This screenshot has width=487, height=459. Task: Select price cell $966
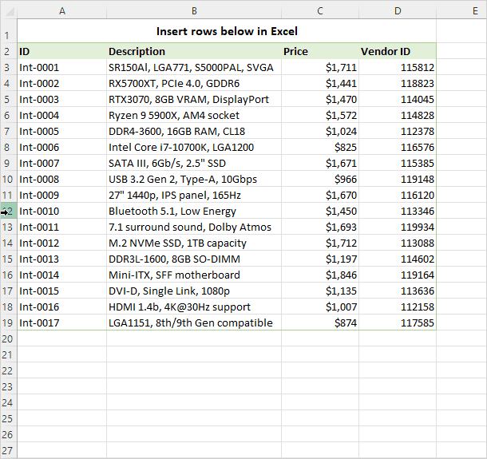point(320,179)
